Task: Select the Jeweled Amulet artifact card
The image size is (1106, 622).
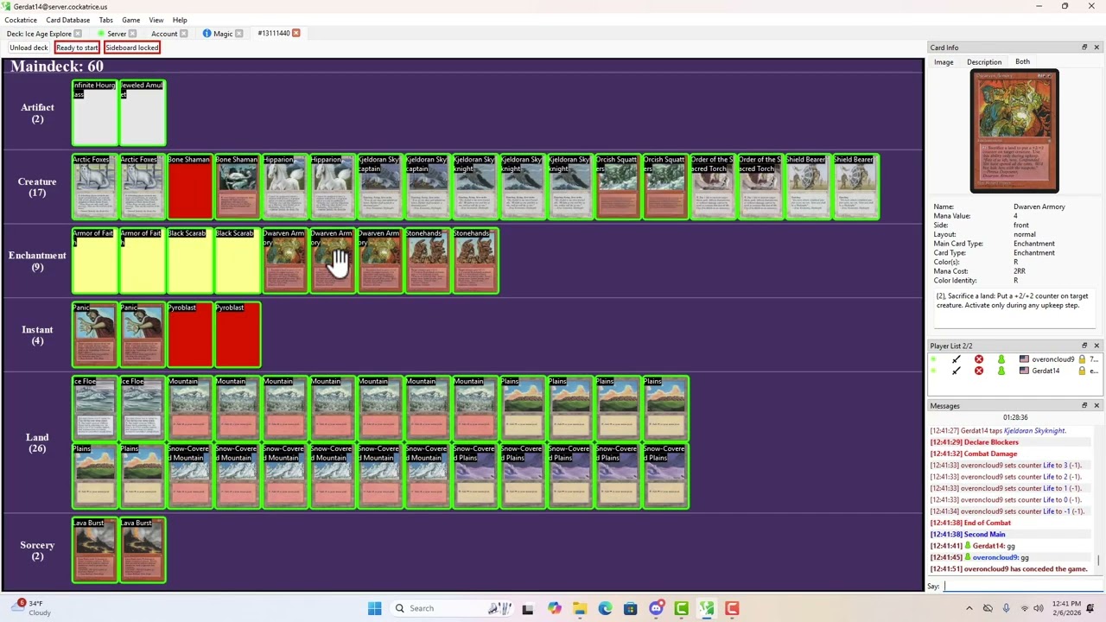Action: [x=143, y=113]
